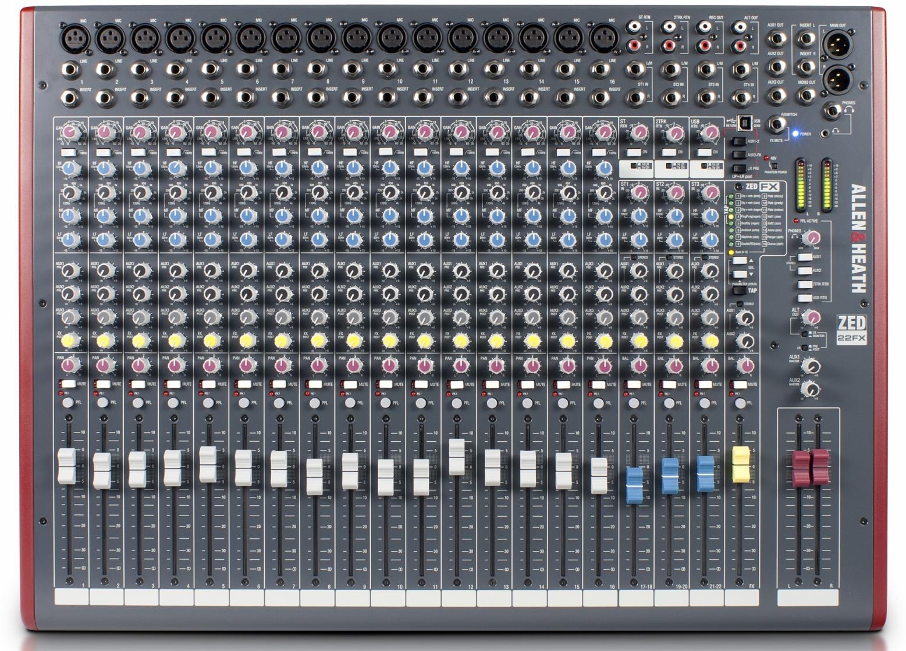
Task: Click the headphones icon beside the PHONES jack
Action: click(x=850, y=108)
